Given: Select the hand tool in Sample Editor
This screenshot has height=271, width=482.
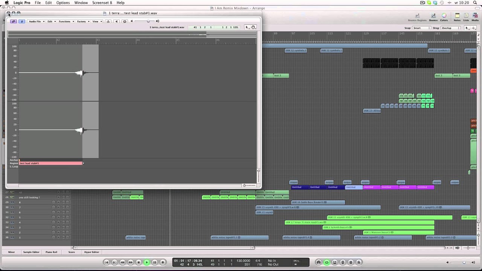Looking at the screenshot, I should 253,27.
